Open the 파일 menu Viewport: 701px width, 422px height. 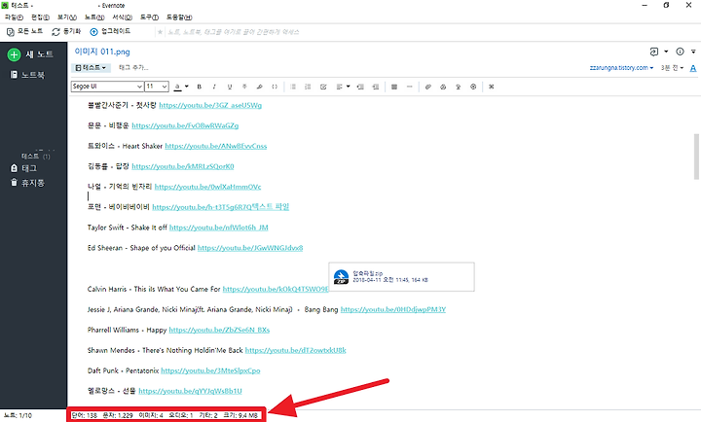[x=14, y=17]
